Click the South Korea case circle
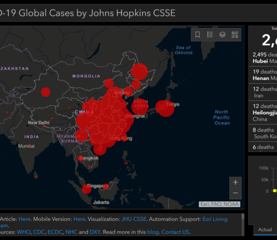Screen dimensions: 277x240 point(140,106)
